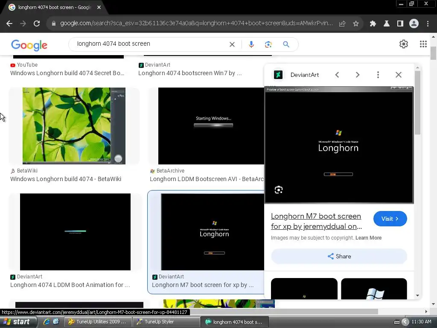Show next image in preview panel
This screenshot has height=328, width=437.
(x=358, y=75)
